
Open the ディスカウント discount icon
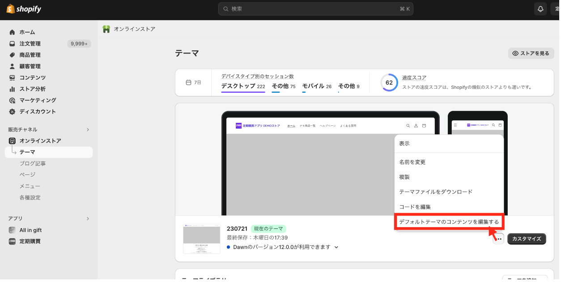12,112
